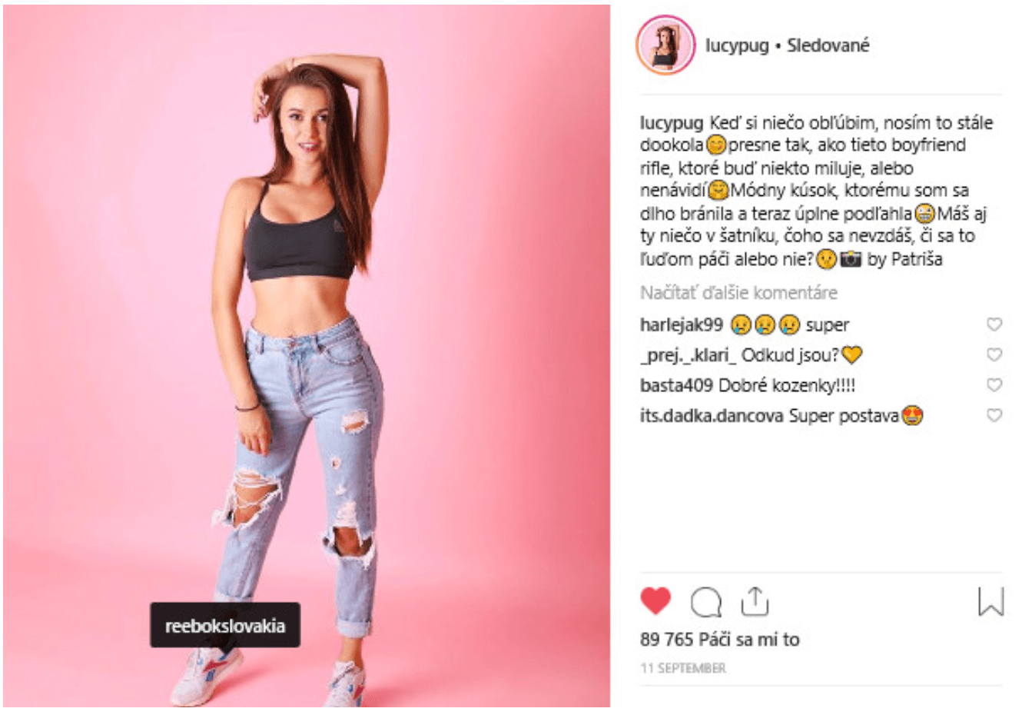
Task: Open lucypug username in header
Action: pyautogui.click(x=737, y=45)
